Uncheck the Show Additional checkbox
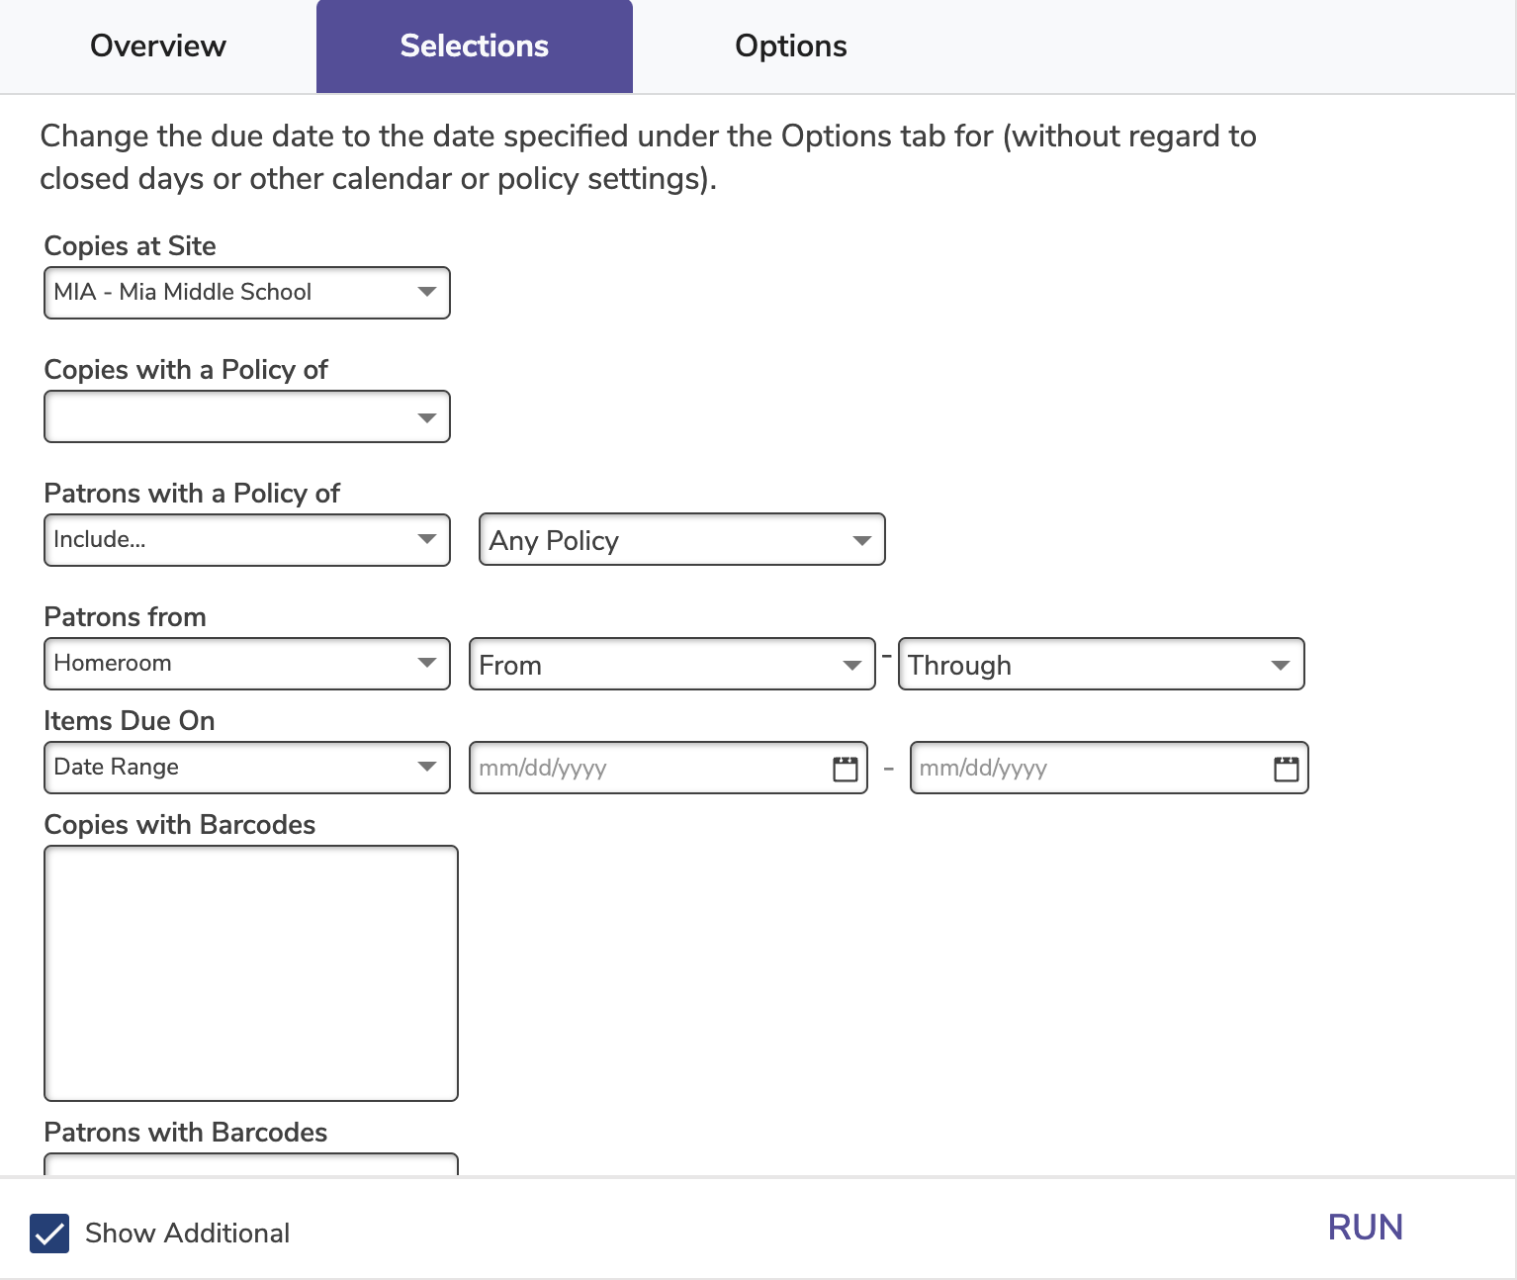Image resolution: width=1517 pixels, height=1280 pixels. tap(49, 1234)
